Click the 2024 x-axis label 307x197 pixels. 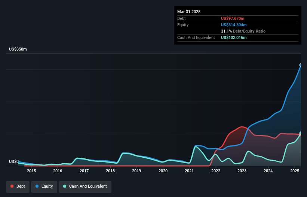[268, 171]
